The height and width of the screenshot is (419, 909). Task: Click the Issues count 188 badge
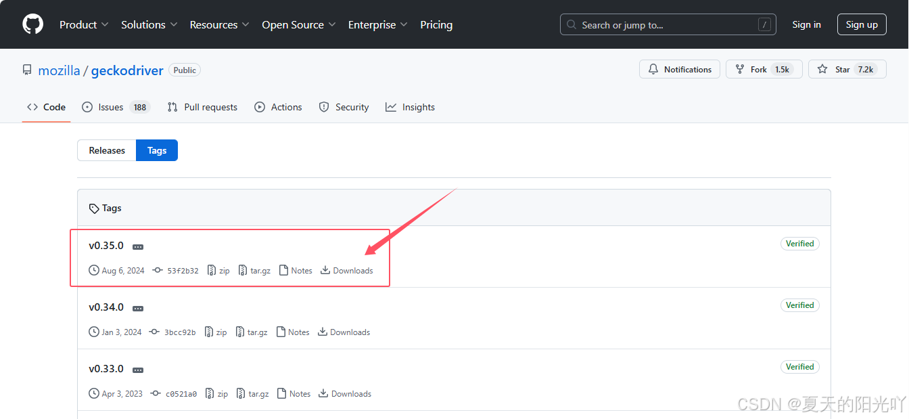[x=140, y=107]
